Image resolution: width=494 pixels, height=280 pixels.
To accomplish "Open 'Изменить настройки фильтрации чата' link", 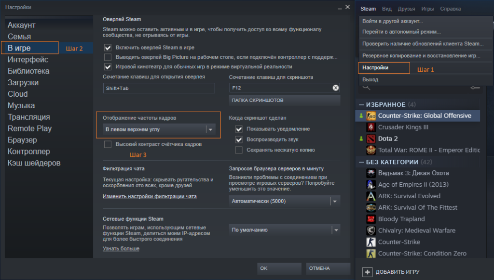I will [150, 196].
